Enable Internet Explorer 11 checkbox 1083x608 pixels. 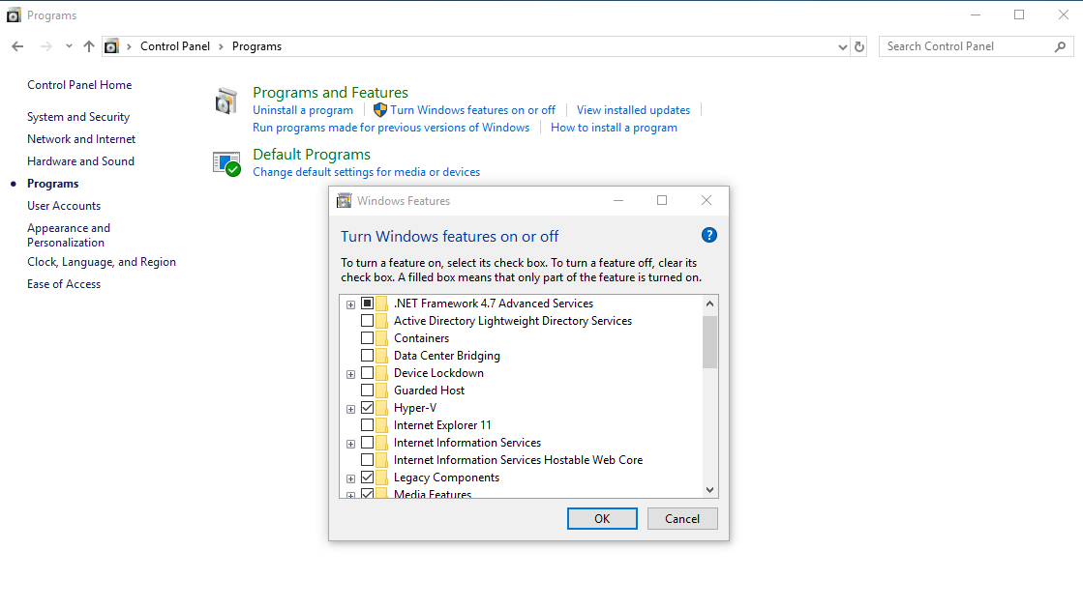click(x=368, y=425)
